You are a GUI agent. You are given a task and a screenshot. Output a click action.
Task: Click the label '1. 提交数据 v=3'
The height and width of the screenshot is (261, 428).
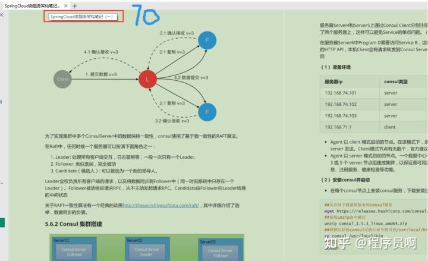point(101,74)
